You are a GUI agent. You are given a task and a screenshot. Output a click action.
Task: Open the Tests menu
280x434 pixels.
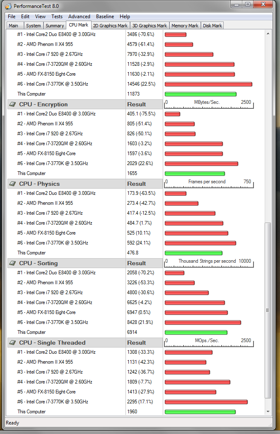[x=57, y=17]
